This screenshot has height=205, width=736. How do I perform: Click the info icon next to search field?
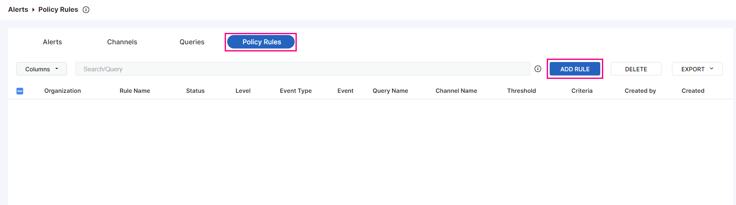pos(538,69)
